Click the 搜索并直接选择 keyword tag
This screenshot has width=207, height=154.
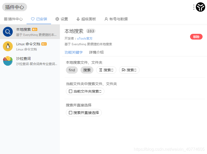84,113
